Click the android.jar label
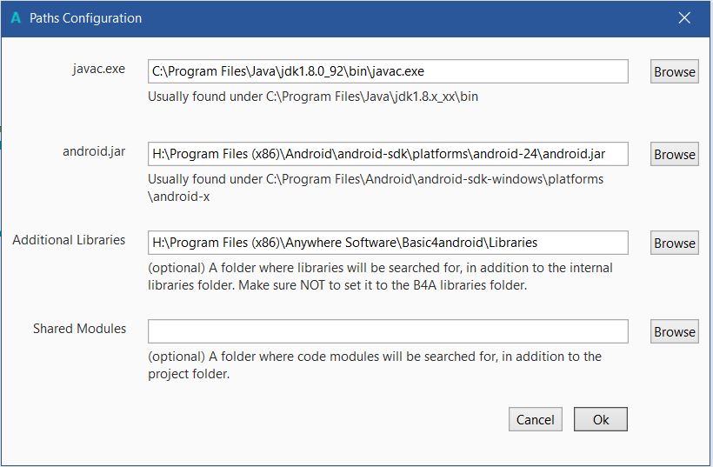The image size is (713, 467). (94, 151)
